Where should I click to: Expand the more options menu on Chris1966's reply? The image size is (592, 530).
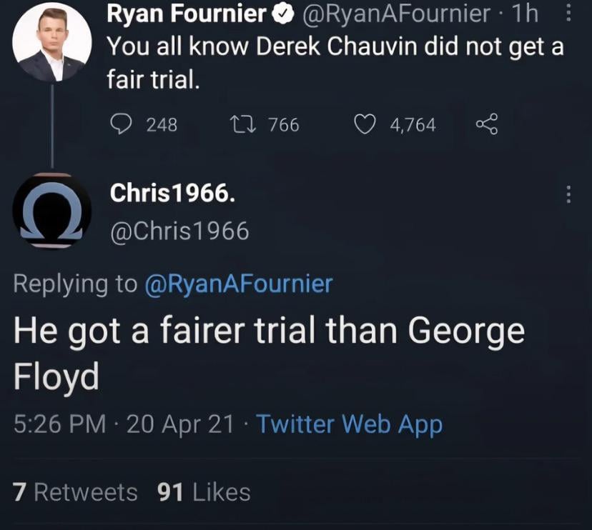point(568,194)
